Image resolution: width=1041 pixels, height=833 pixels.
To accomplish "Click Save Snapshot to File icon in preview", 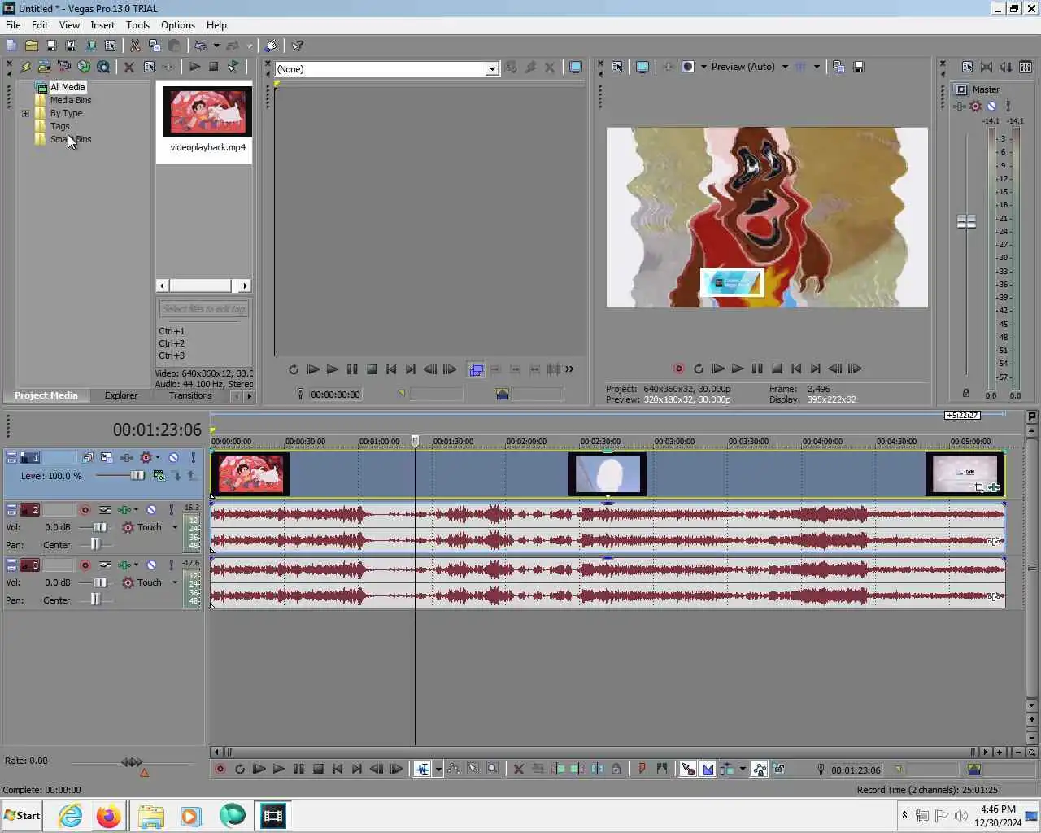I will 859,67.
